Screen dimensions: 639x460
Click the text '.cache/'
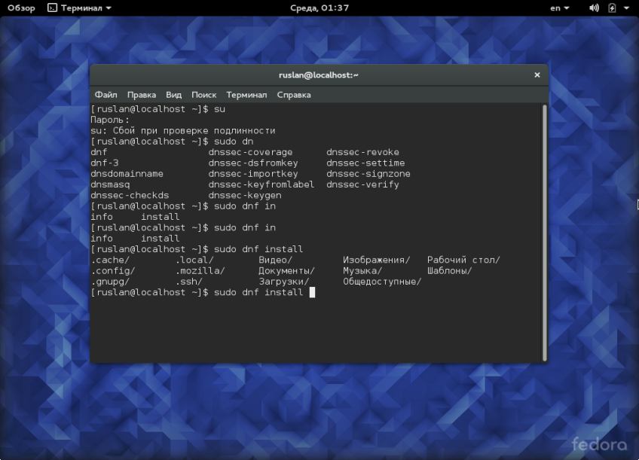110,260
